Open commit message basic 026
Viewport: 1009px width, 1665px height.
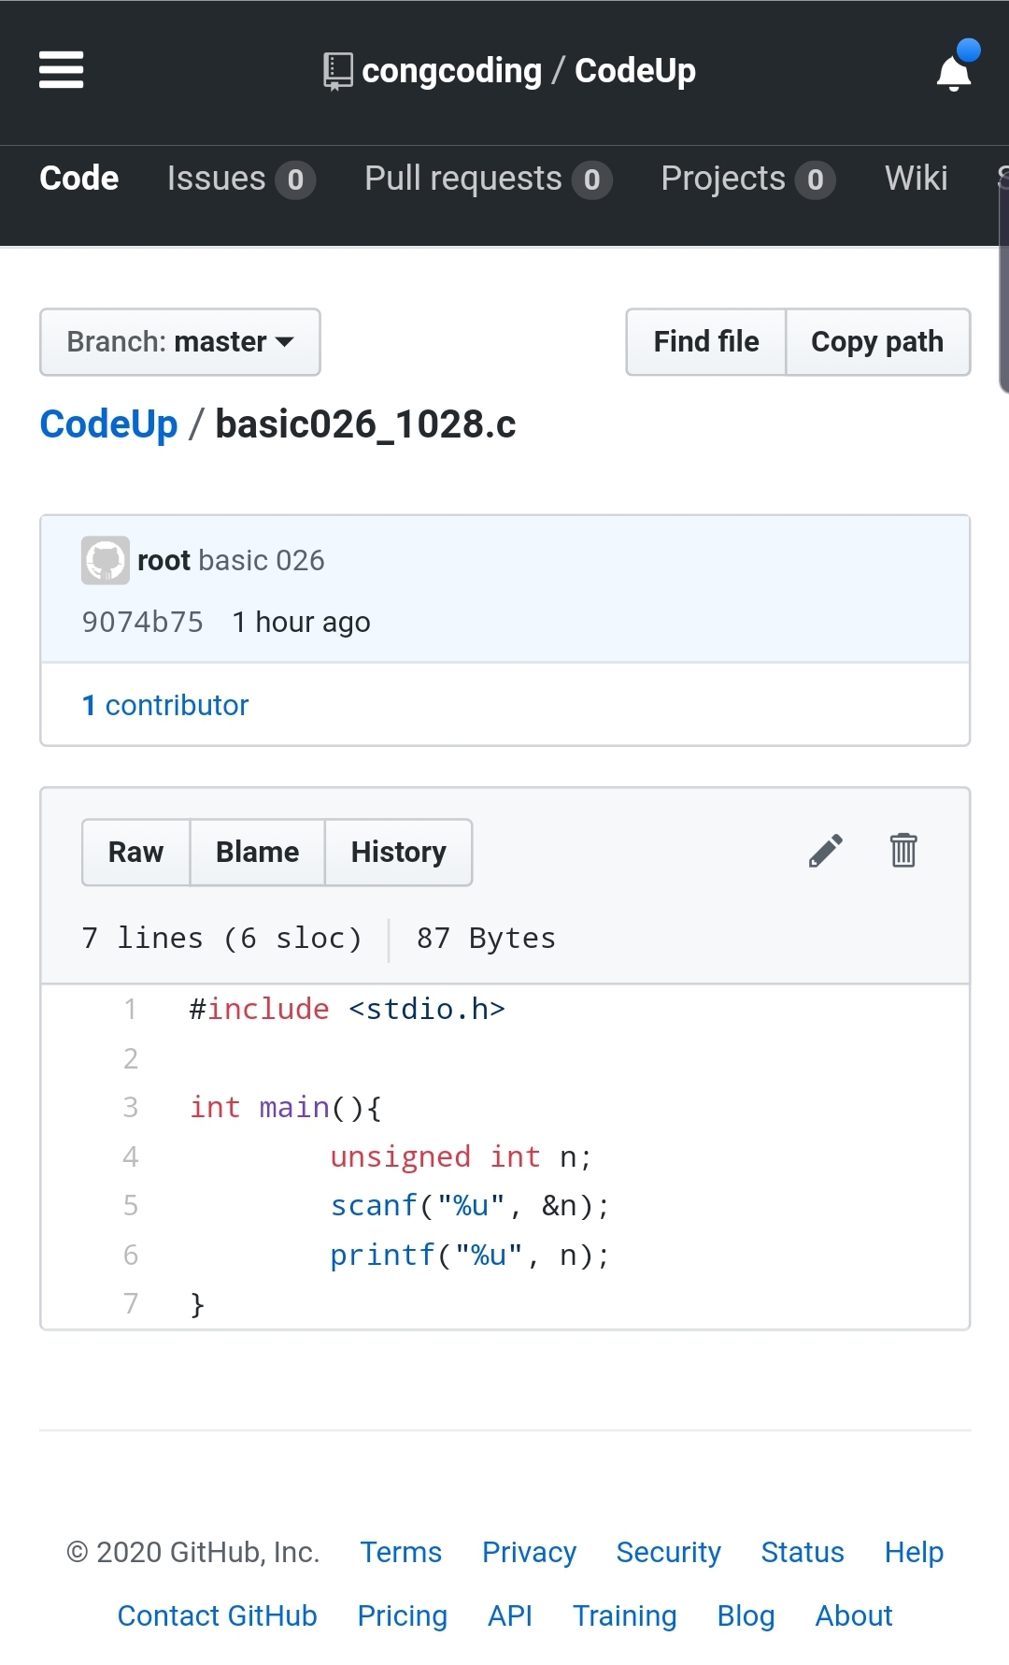point(262,560)
